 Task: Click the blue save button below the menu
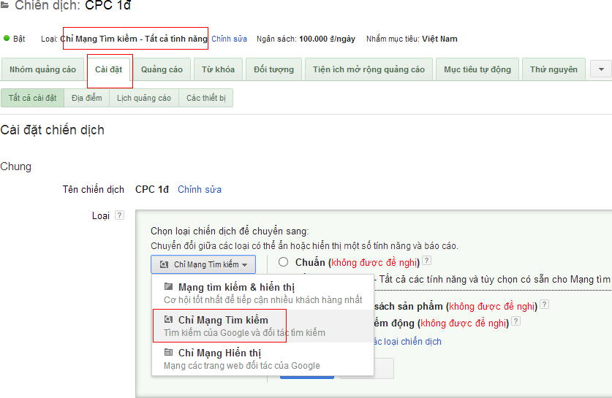pos(307,377)
